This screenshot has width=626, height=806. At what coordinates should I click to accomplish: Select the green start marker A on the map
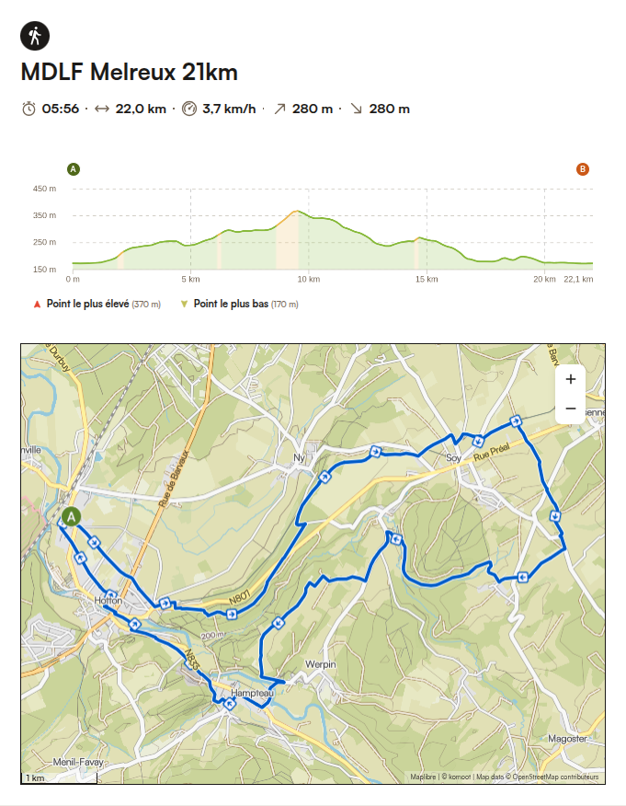pos(72,518)
